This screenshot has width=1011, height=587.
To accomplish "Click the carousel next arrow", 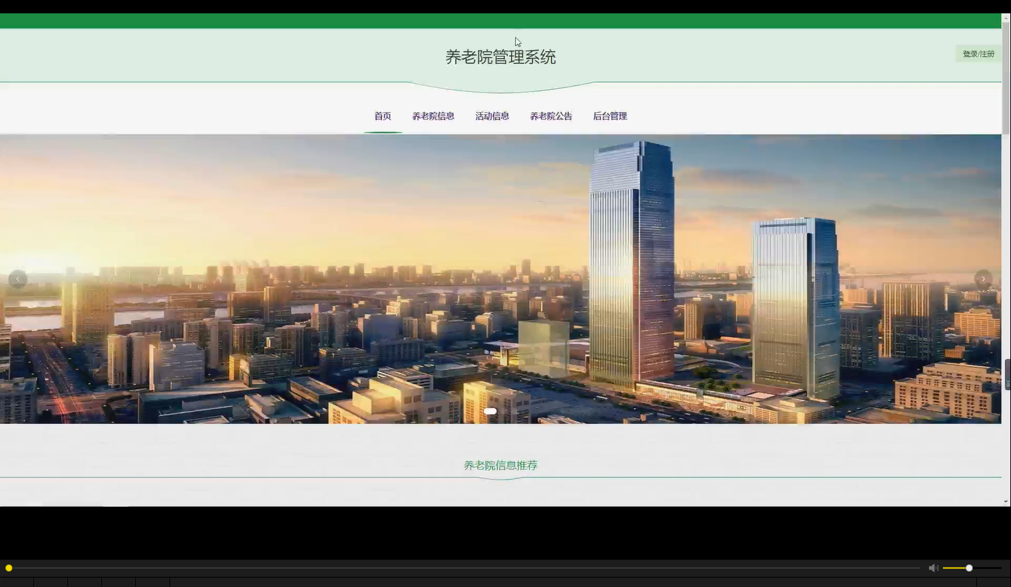I will pos(982,278).
